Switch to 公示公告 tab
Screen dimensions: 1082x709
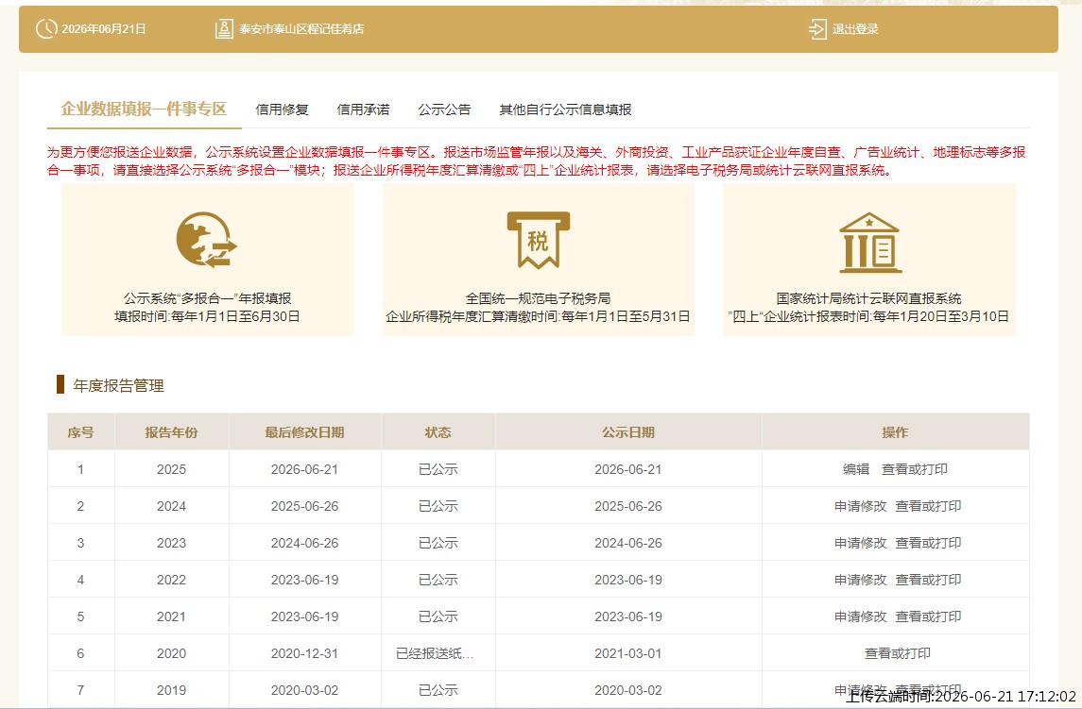(444, 110)
